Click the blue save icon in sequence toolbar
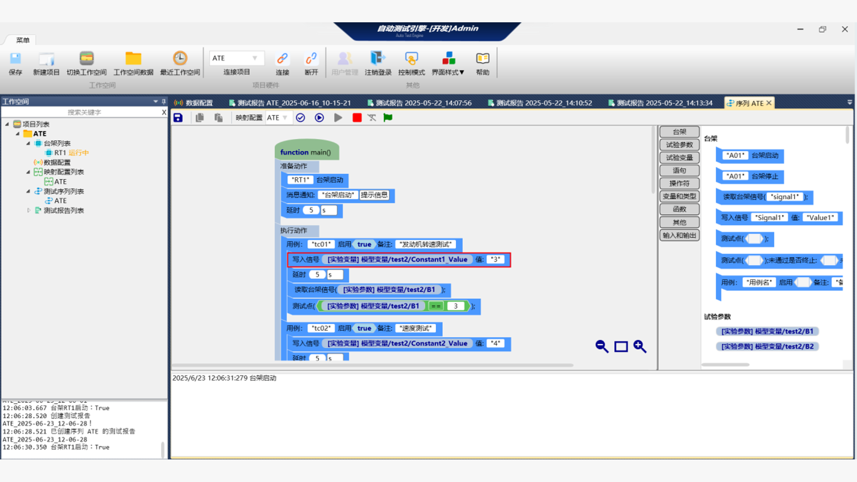Viewport: 857px width, 482px height. coord(178,118)
